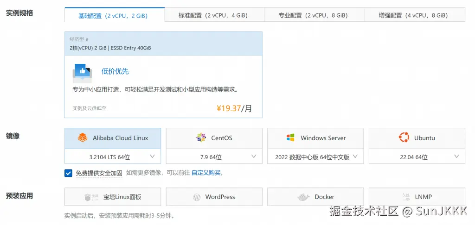The width and height of the screenshot is (475, 225).
Task: Click the LNMP logo icon
Action: (406, 197)
